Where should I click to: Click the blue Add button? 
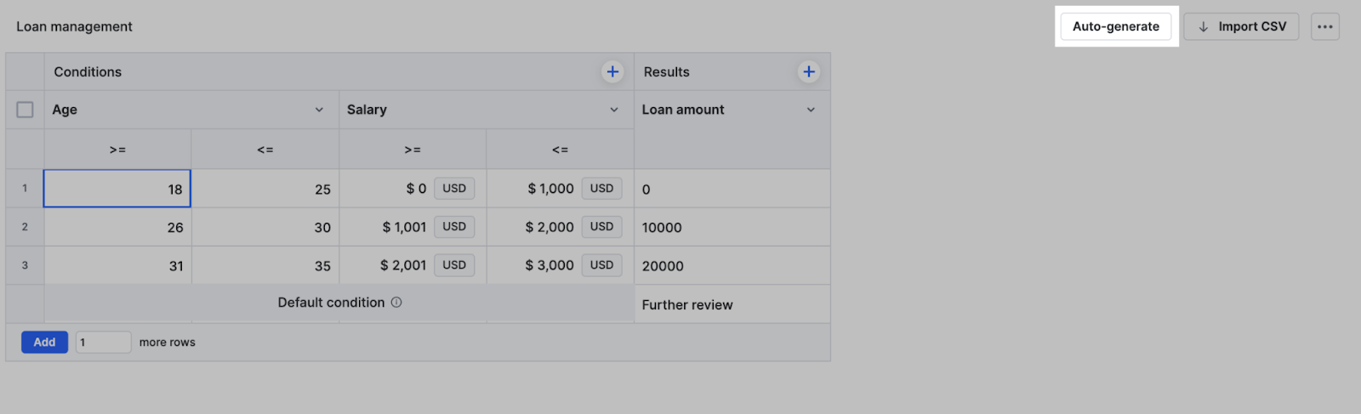(x=44, y=342)
